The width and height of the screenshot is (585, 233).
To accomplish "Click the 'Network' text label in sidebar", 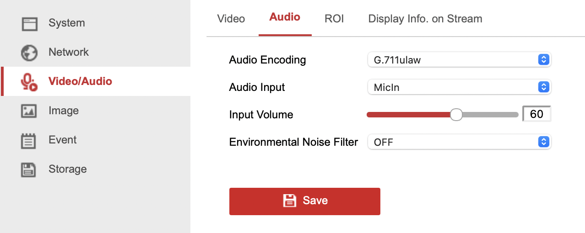I will pos(69,53).
